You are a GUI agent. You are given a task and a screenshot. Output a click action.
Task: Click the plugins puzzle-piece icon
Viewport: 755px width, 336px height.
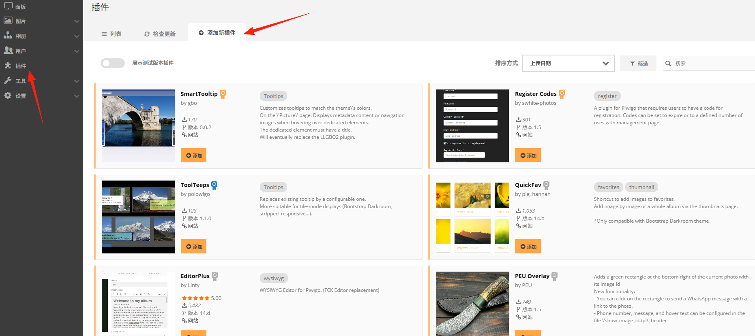coord(8,65)
